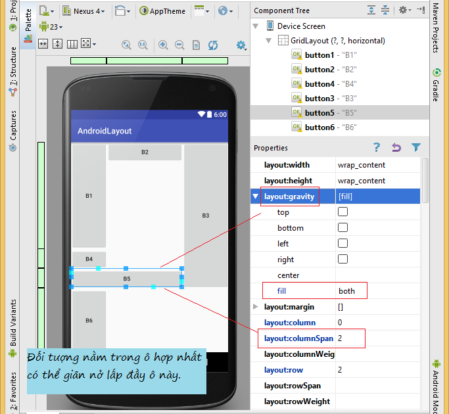Screen dimensions: 449x414
Task: Click the B1 button in preview
Action: [x=89, y=196]
